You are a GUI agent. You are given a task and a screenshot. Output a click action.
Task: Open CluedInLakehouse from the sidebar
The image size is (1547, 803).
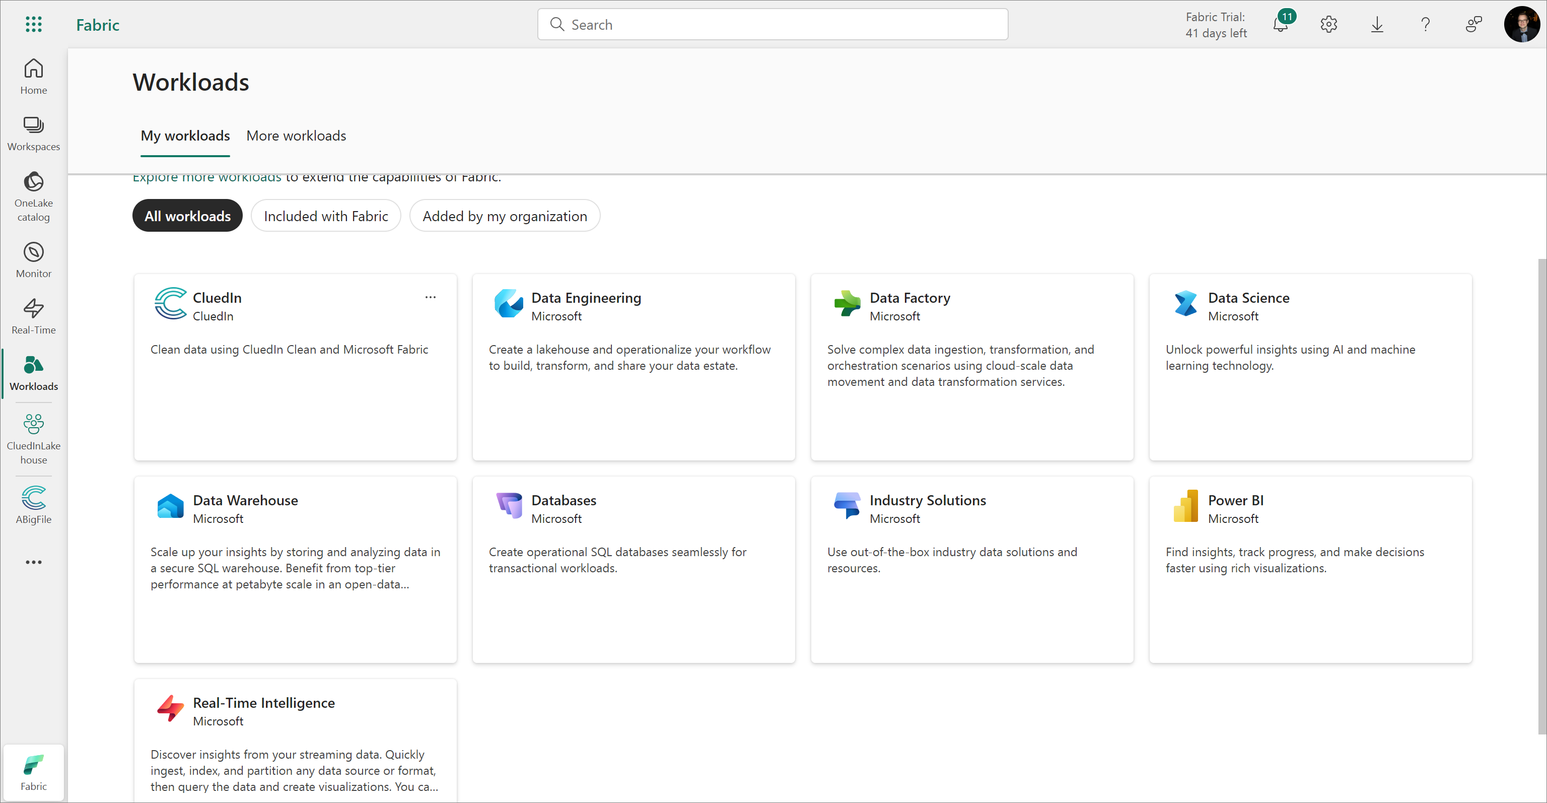[x=34, y=438]
